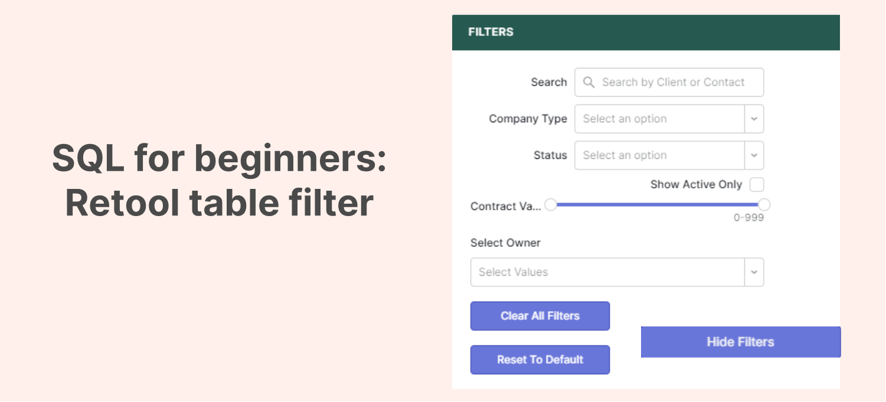Enable the Show Active Only checkbox

point(756,184)
